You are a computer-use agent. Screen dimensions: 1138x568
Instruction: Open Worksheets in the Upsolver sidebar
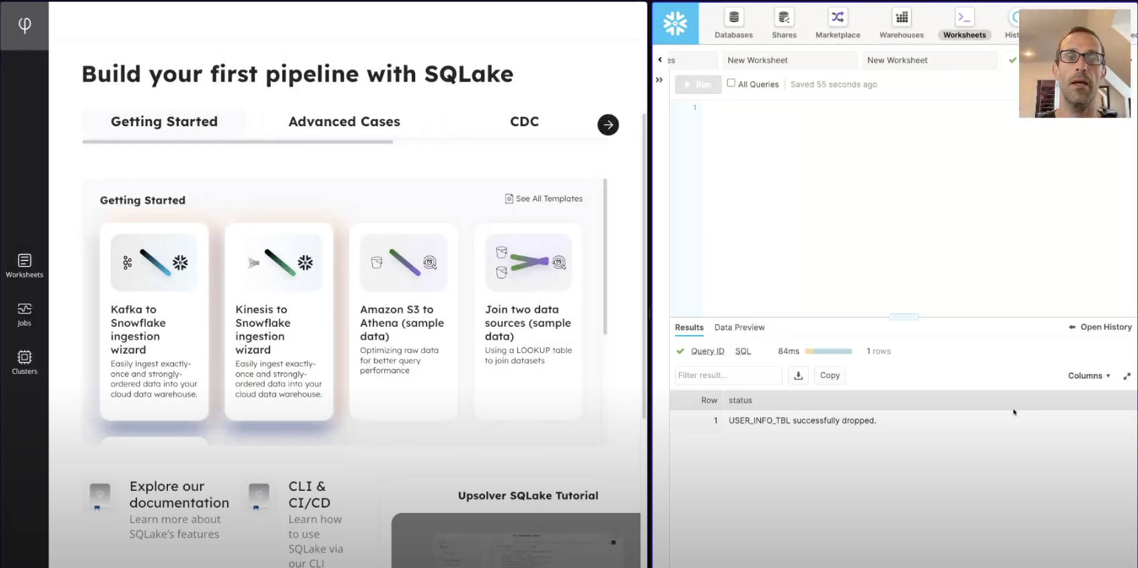pos(24,266)
